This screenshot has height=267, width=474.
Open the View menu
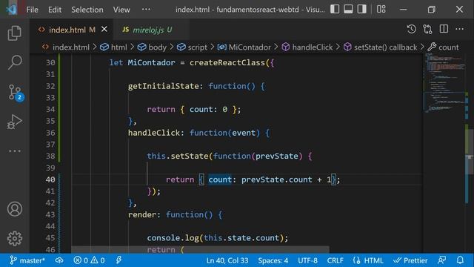click(121, 10)
